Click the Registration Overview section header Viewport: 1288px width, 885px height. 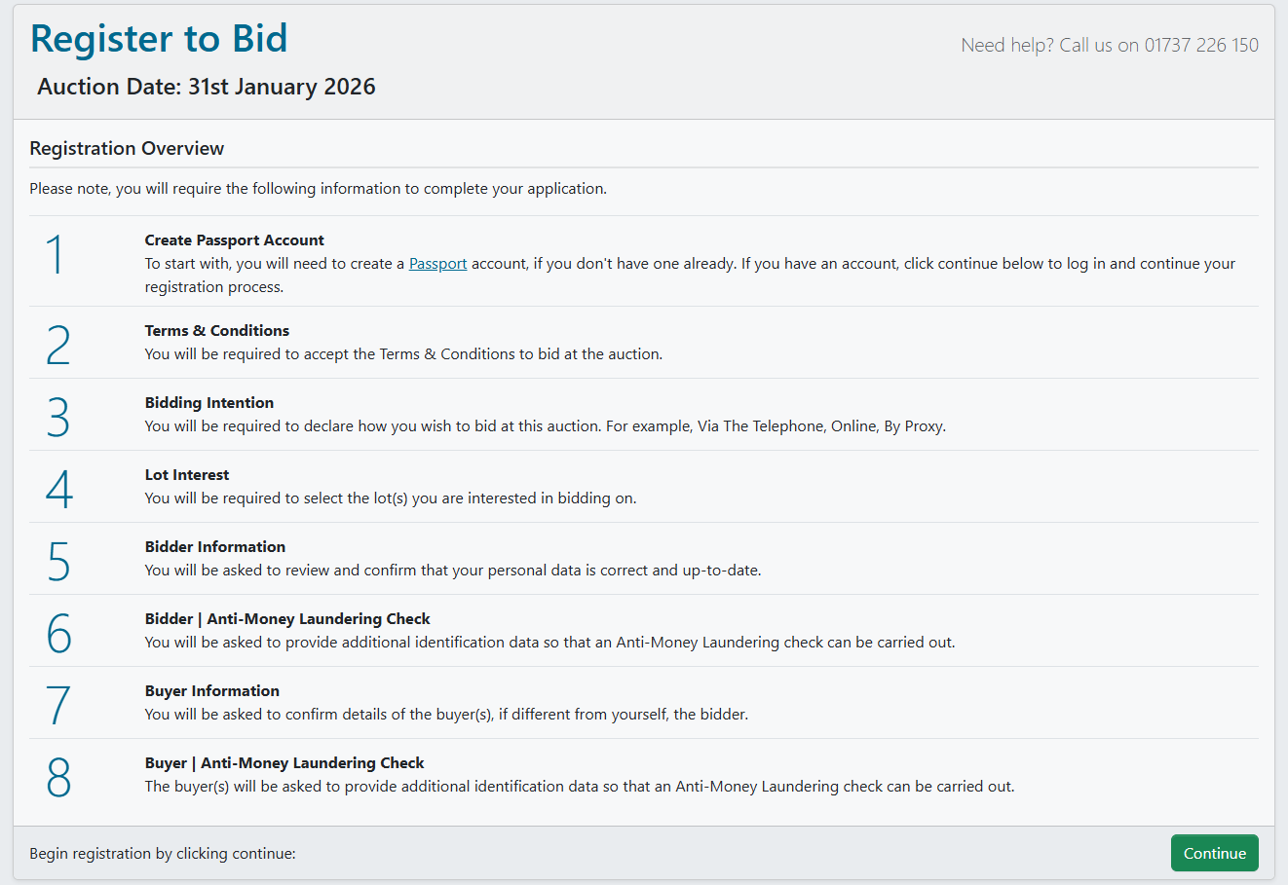(x=127, y=148)
